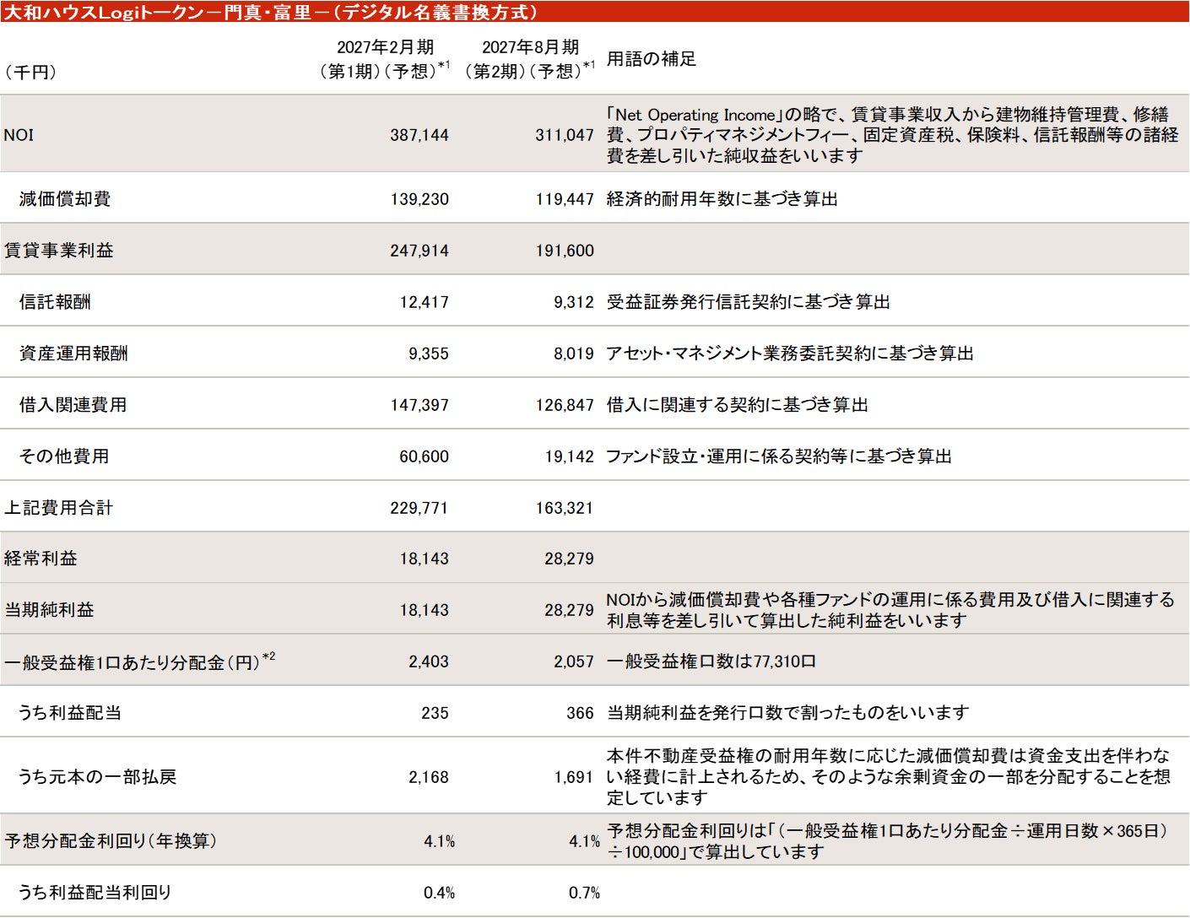This screenshot has height=918, width=1190.
Task: Click the 当期純利益 explanation starting NOIから減価償却費
Action: coord(890,610)
